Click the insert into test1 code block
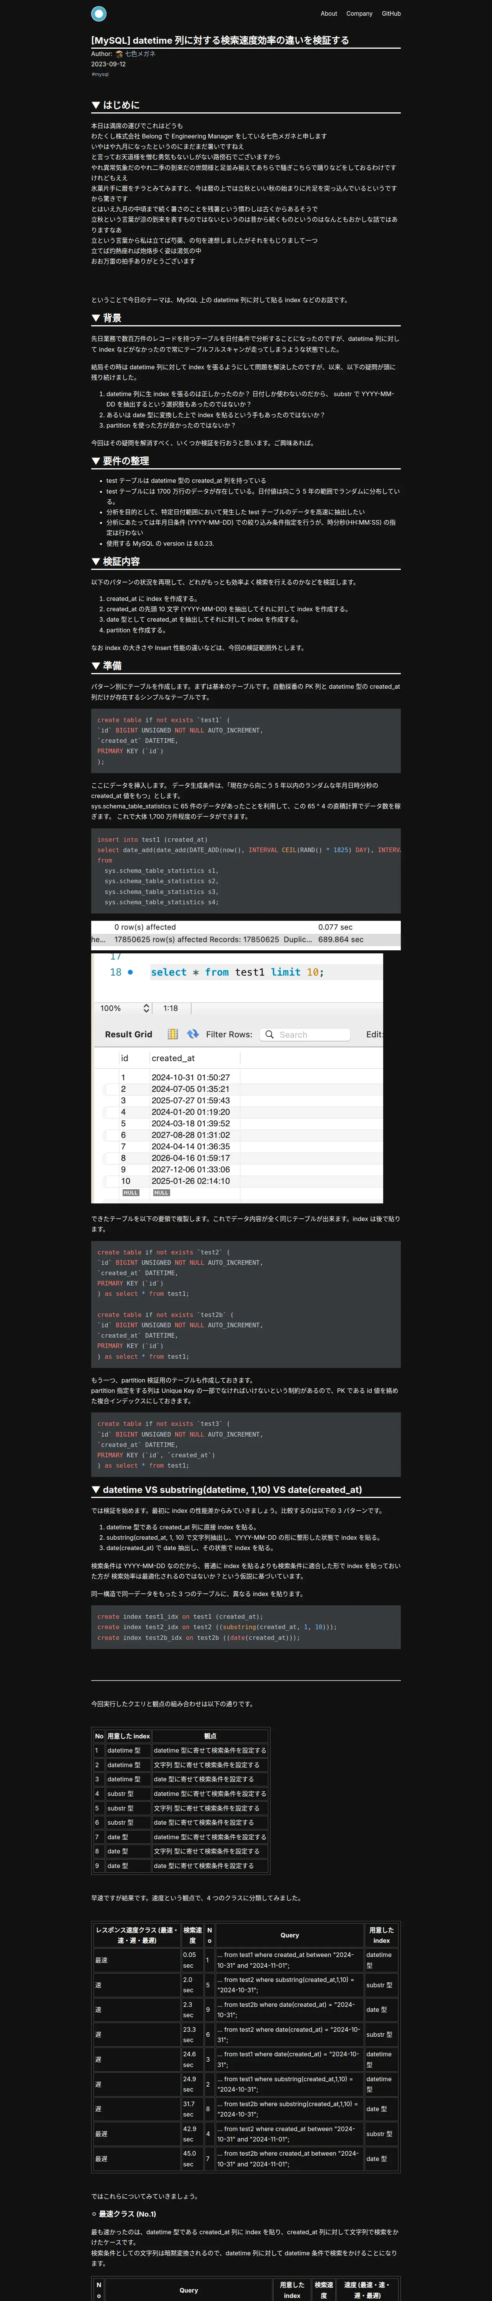Image resolution: width=492 pixels, height=2301 pixels. tap(246, 871)
